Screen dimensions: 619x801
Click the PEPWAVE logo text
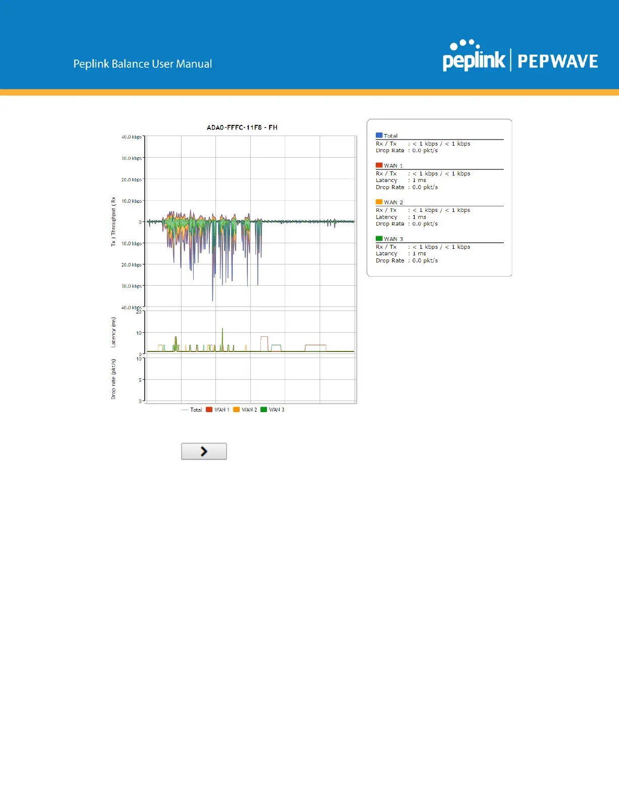pyautogui.click(x=557, y=62)
